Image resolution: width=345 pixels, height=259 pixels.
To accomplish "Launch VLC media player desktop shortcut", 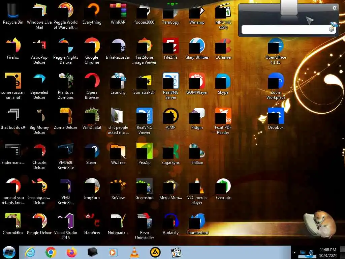I will pos(197,191).
